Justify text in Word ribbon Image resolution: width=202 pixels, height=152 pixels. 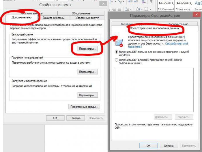point(119,9)
